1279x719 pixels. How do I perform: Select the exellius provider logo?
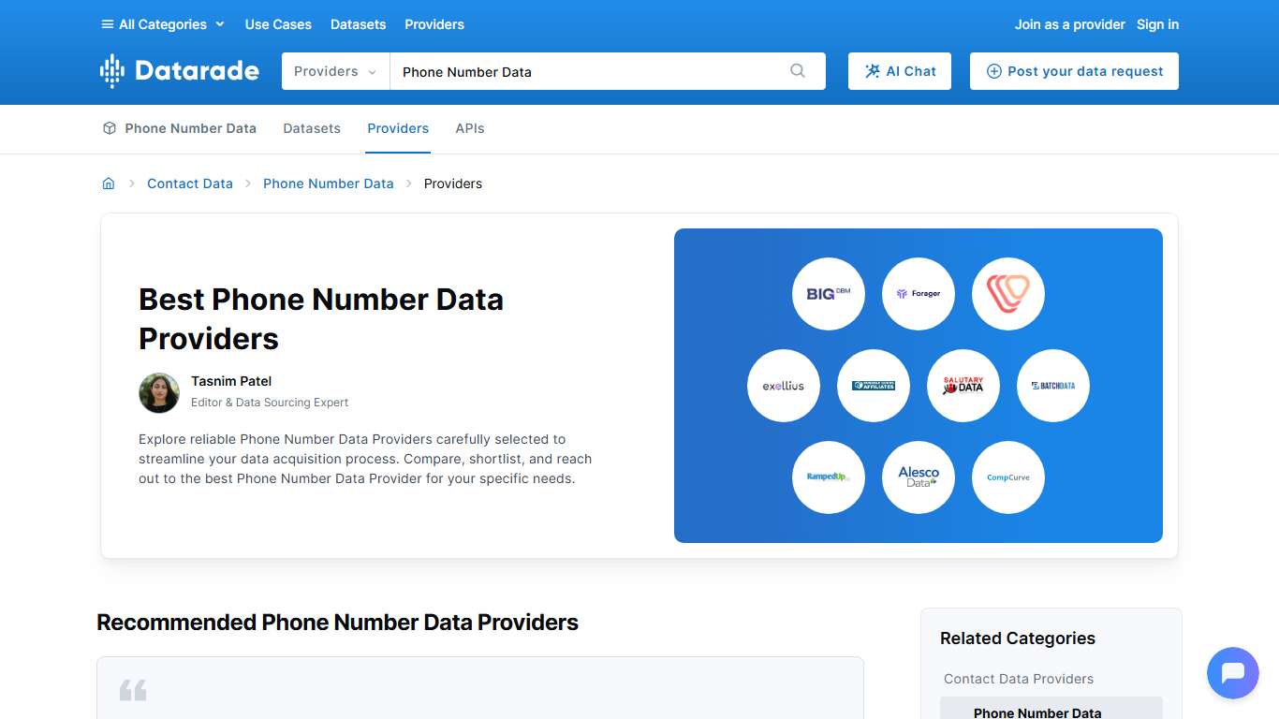pyautogui.click(x=783, y=385)
